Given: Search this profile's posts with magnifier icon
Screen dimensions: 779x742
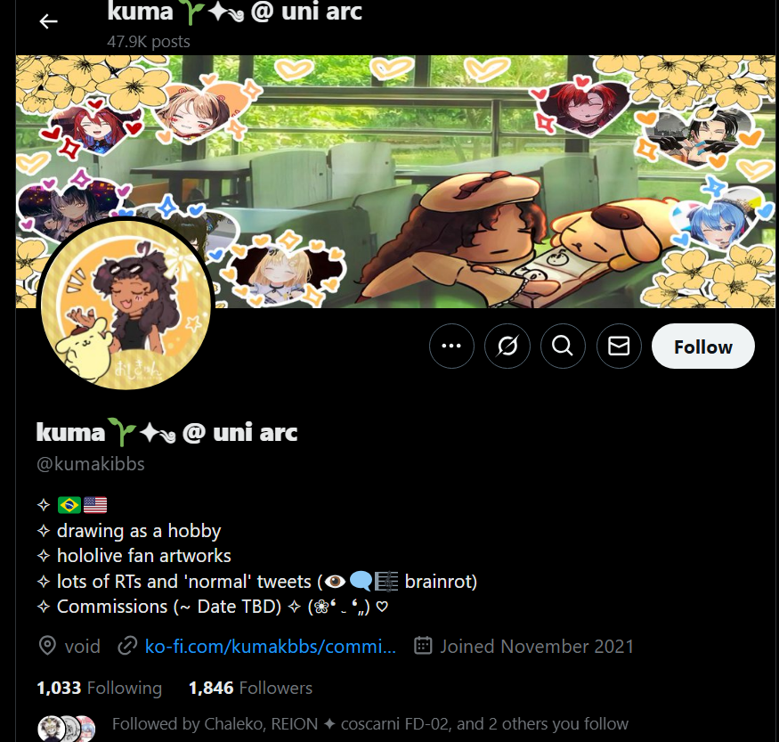Looking at the screenshot, I should [x=563, y=346].
